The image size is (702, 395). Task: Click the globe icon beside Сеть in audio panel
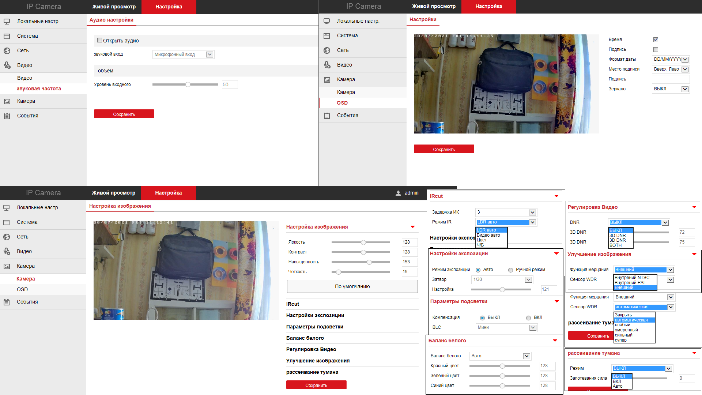pyautogui.click(x=7, y=51)
